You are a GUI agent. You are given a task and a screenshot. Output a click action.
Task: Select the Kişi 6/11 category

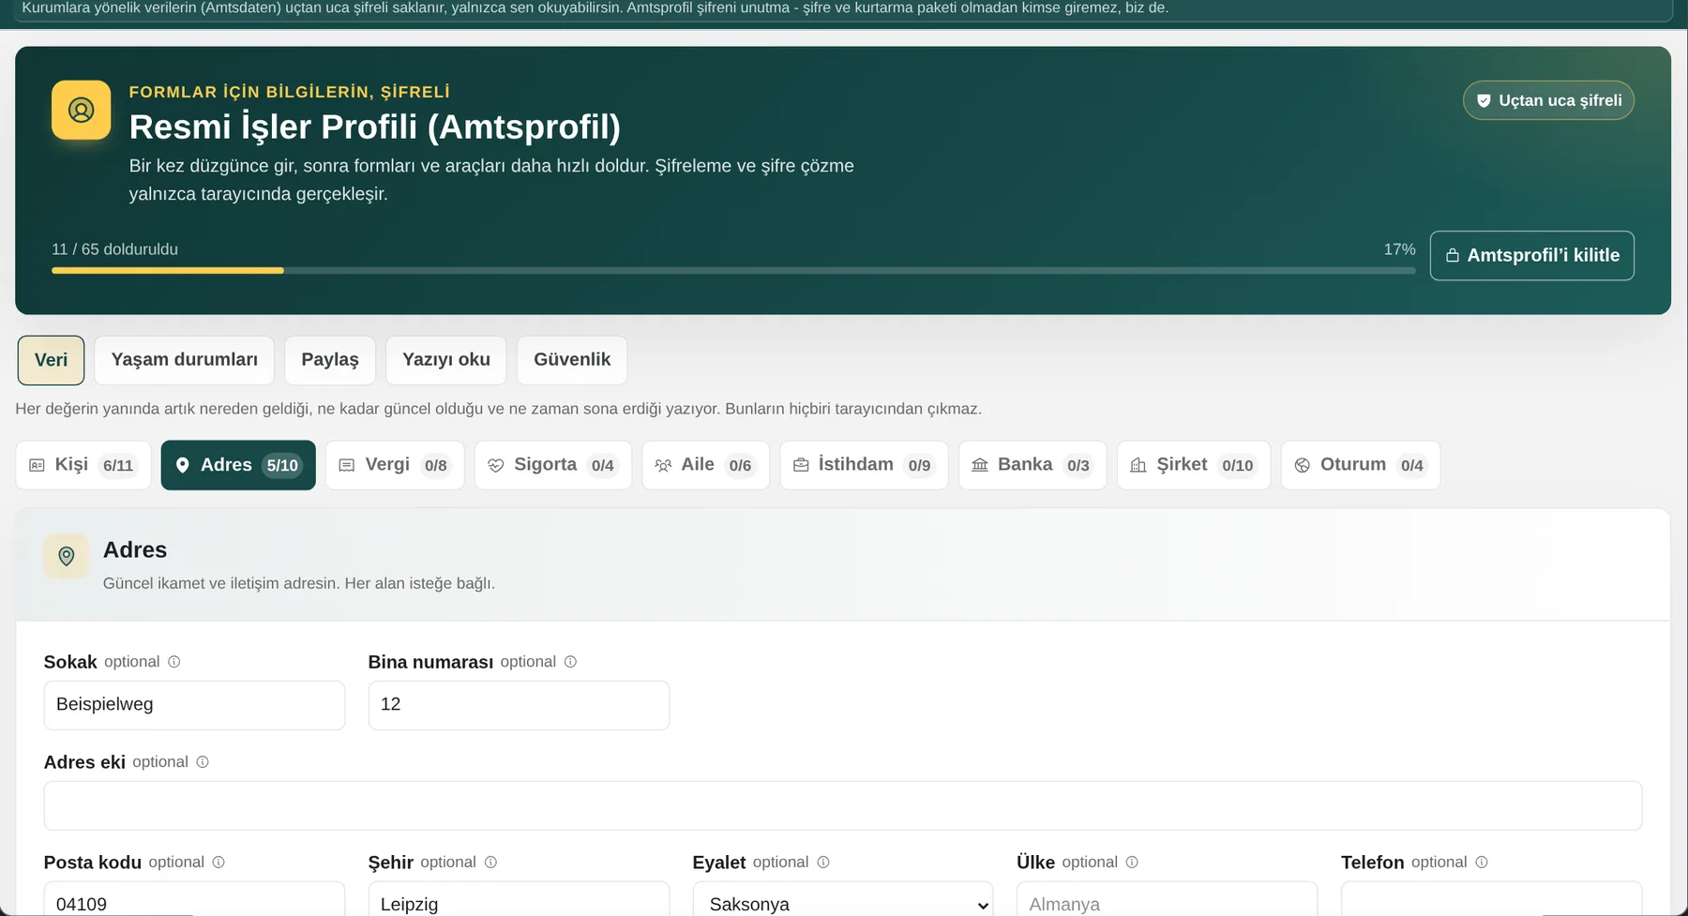point(83,465)
